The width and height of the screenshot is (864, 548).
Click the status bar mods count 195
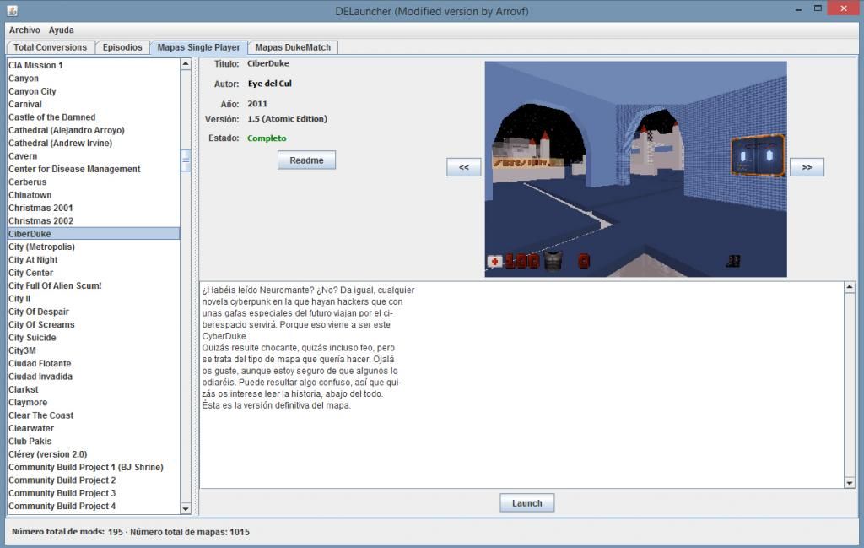tap(115, 532)
